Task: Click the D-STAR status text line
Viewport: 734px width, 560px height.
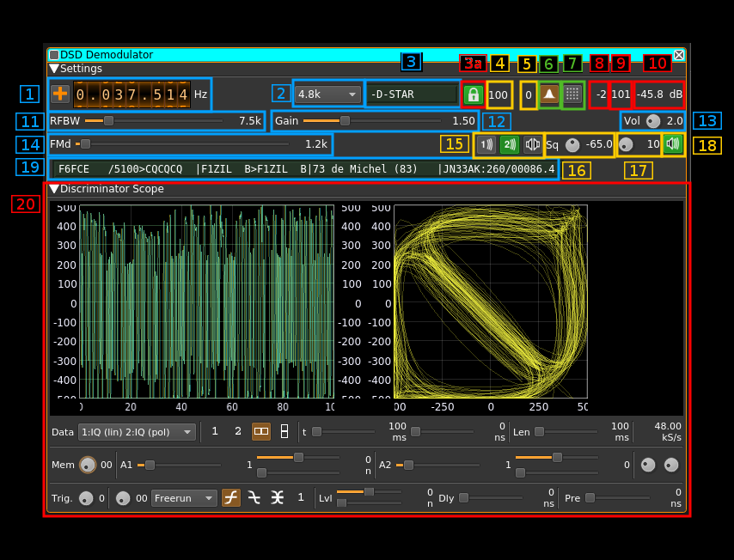Action: tap(306, 169)
